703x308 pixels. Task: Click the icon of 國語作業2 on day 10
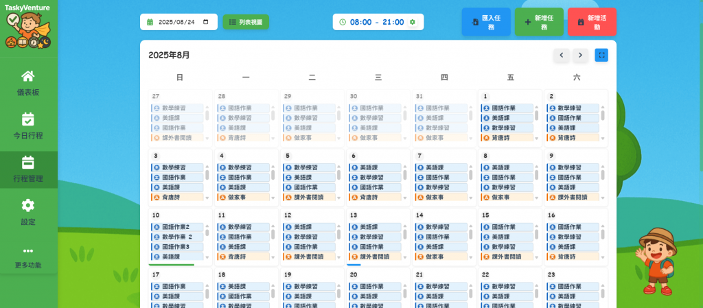[157, 227]
